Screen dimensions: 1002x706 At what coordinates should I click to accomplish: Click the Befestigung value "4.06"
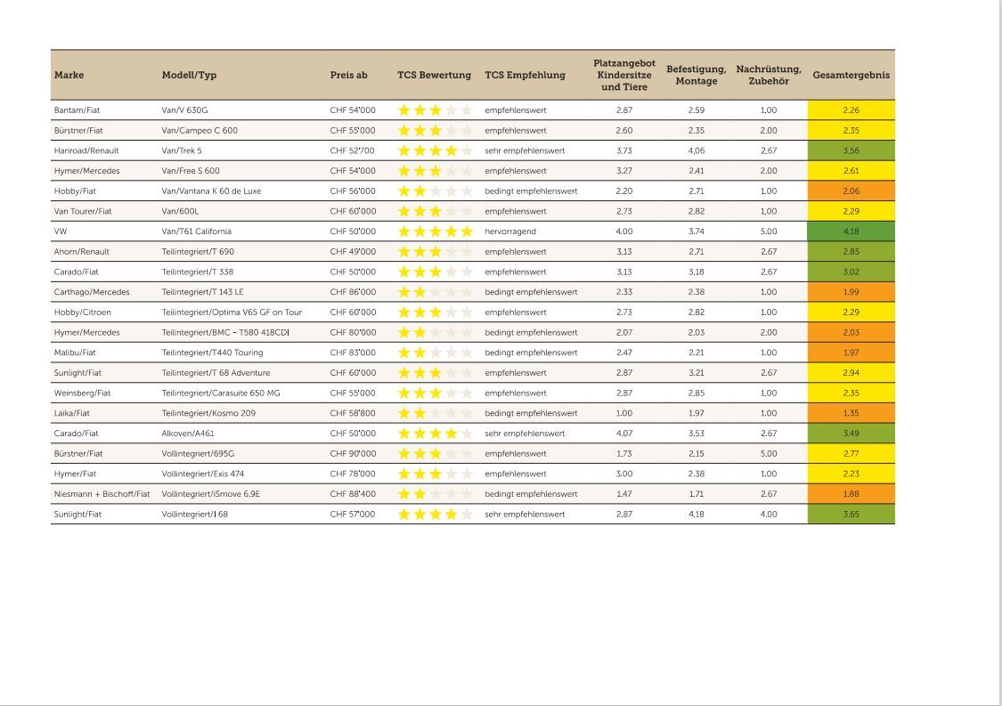pos(697,150)
